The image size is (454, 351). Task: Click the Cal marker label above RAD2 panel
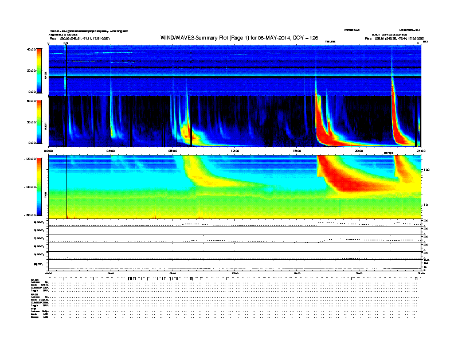[x=66, y=44]
